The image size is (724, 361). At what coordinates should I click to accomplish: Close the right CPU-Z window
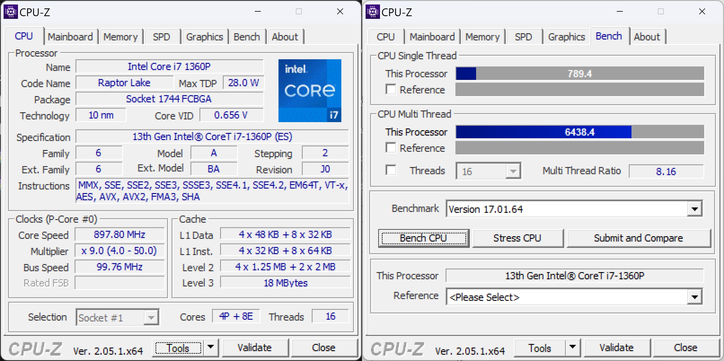tap(702, 12)
